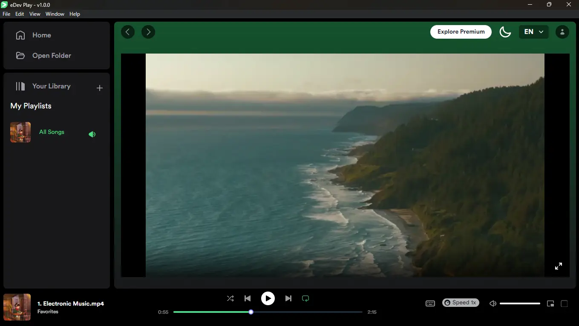Open the View menu
This screenshot has height=326, width=579.
[x=35, y=14]
